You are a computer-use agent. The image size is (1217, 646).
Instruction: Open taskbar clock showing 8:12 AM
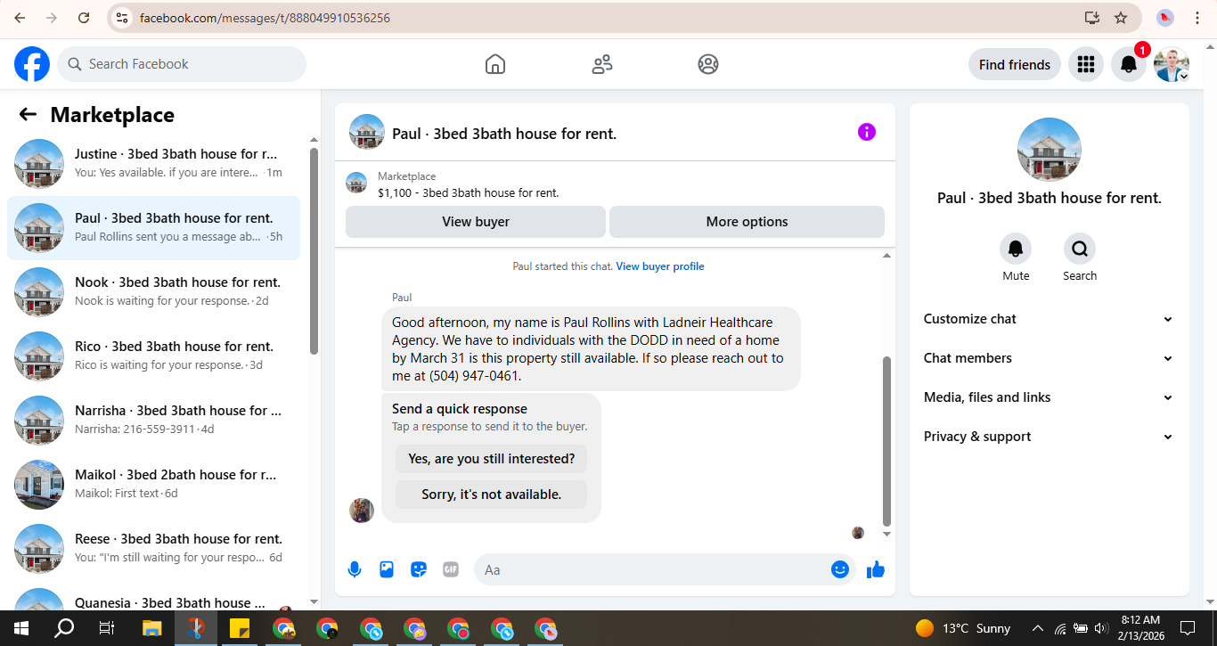coord(1140,628)
